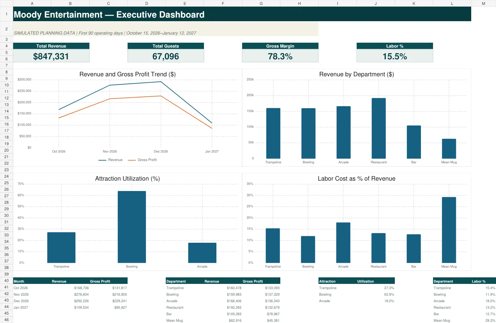Click the 67,096 guests value
This screenshot has height=323, width=496.
166,56
